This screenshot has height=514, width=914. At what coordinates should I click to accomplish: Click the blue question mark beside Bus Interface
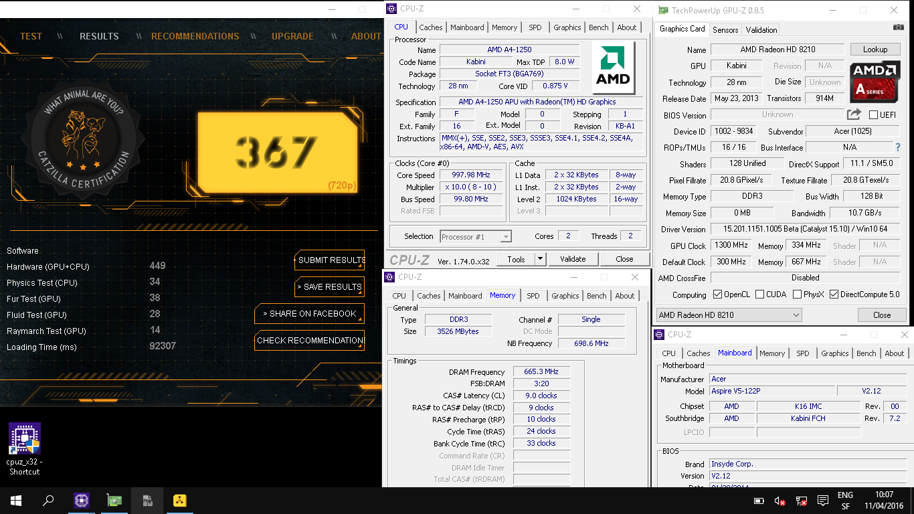pos(898,147)
